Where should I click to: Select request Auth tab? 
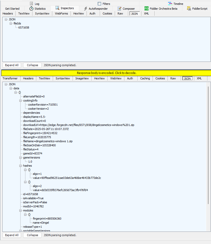[92, 13]
